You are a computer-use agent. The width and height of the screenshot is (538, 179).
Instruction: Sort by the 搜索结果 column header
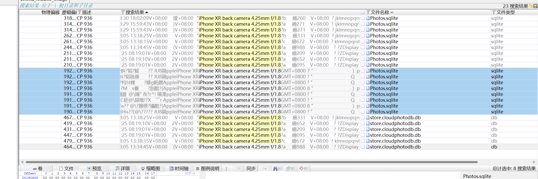pos(135,12)
